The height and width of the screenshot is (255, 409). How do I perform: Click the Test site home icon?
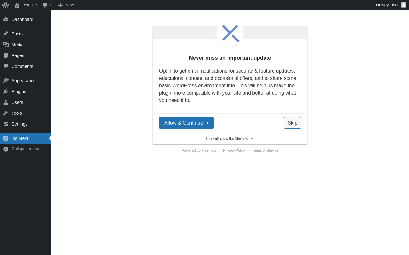[17, 5]
